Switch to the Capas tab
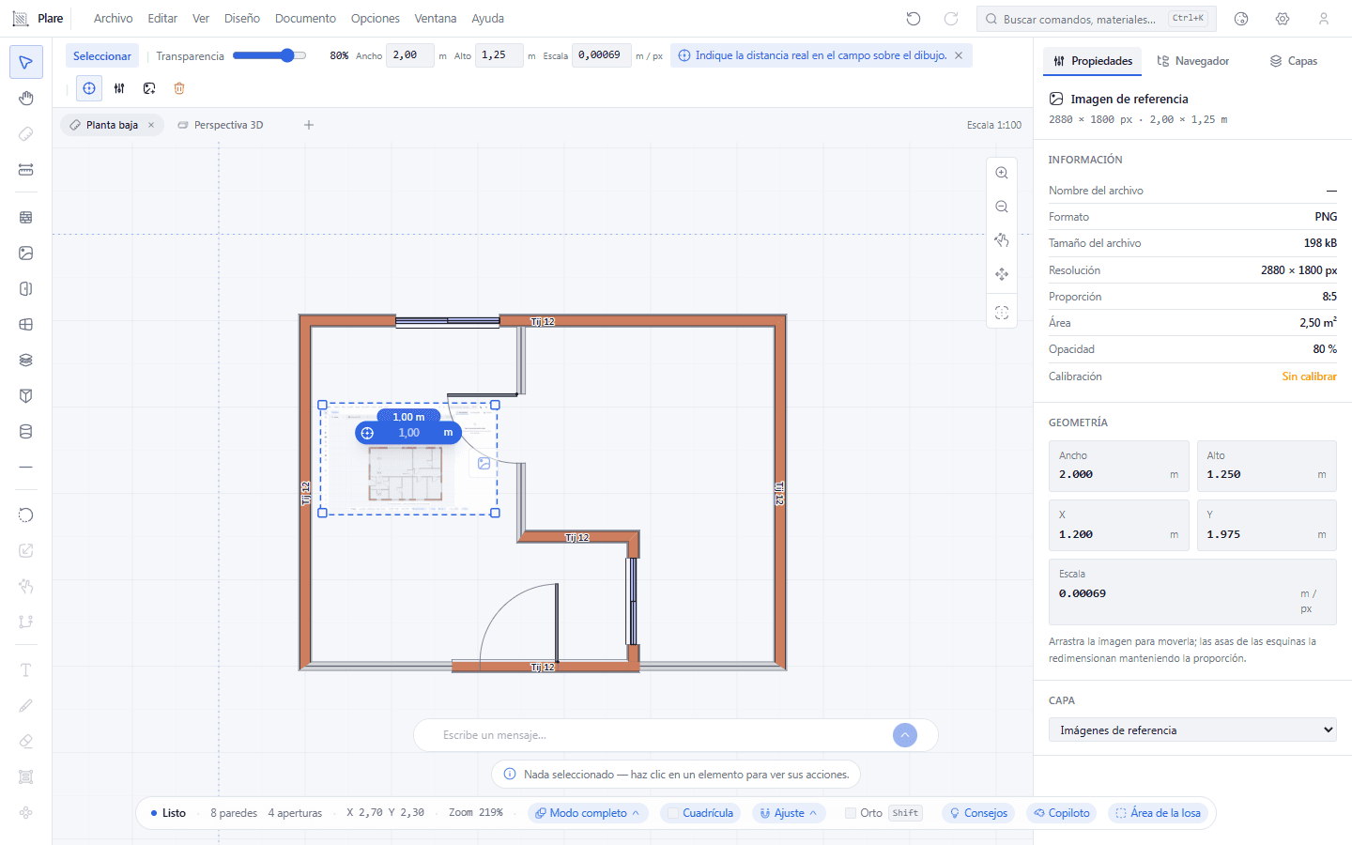 click(1293, 61)
